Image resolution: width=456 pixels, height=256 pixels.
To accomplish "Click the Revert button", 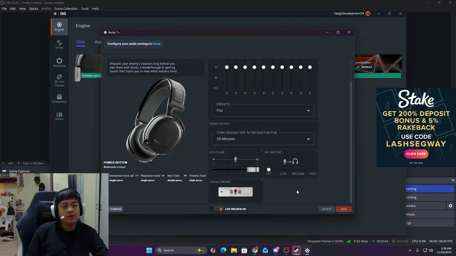I will pyautogui.click(x=327, y=209).
